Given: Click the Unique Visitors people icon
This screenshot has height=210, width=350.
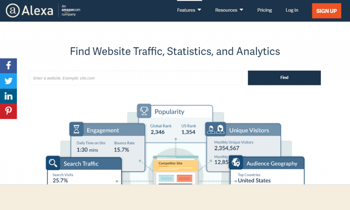Looking at the screenshot, I should [x=215, y=129].
